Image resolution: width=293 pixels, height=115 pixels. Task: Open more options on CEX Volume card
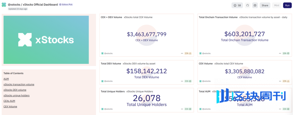tap(280, 81)
